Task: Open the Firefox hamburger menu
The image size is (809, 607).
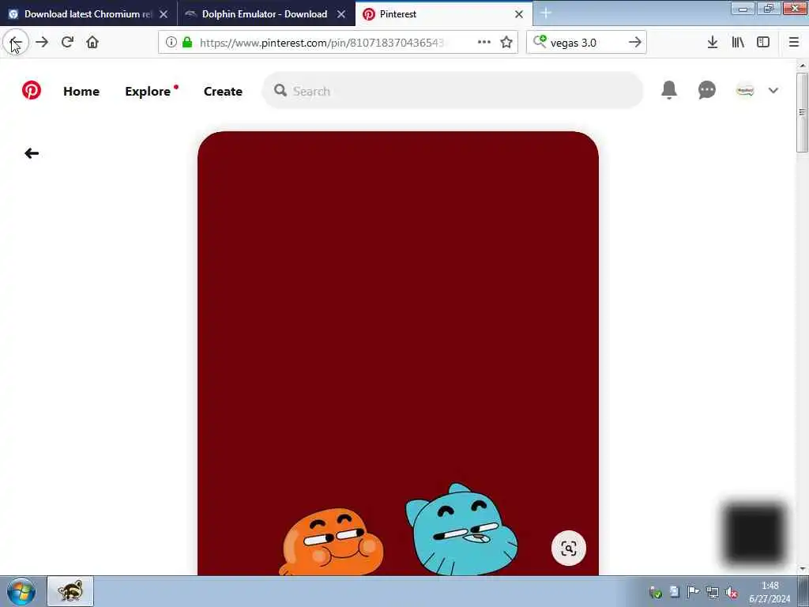Action: tap(793, 43)
